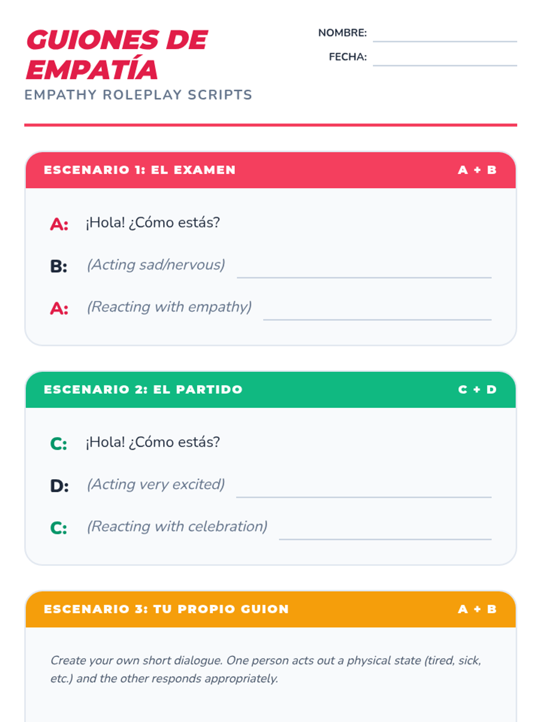
Task: Click the "Escenario 2: El Partido" header
Action: [x=143, y=389]
